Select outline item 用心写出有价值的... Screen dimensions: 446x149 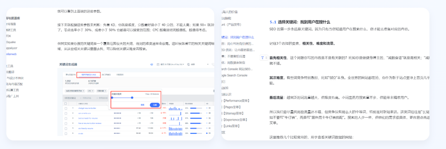click(x=237, y=43)
